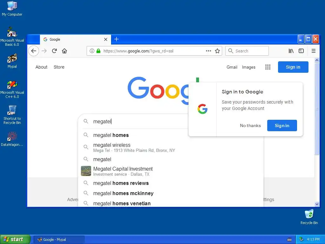Click the page scrollbar down arrow
The image size is (325, 244).
tap(317, 204)
